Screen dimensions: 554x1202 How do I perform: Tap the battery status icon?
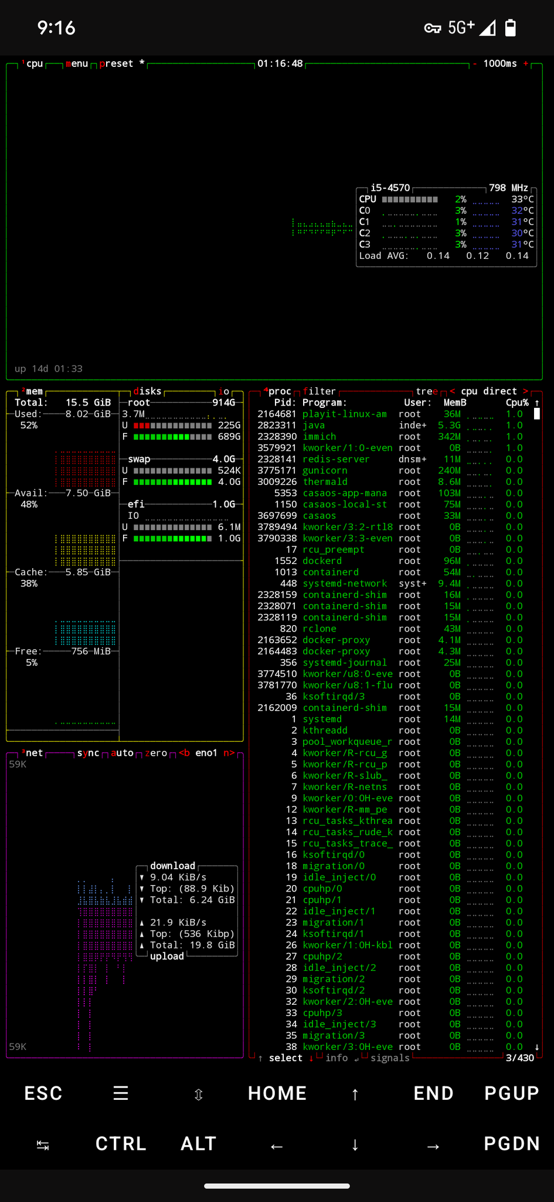[x=511, y=28]
